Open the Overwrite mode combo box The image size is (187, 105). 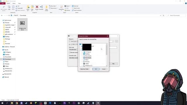pyautogui.click(x=73, y=58)
